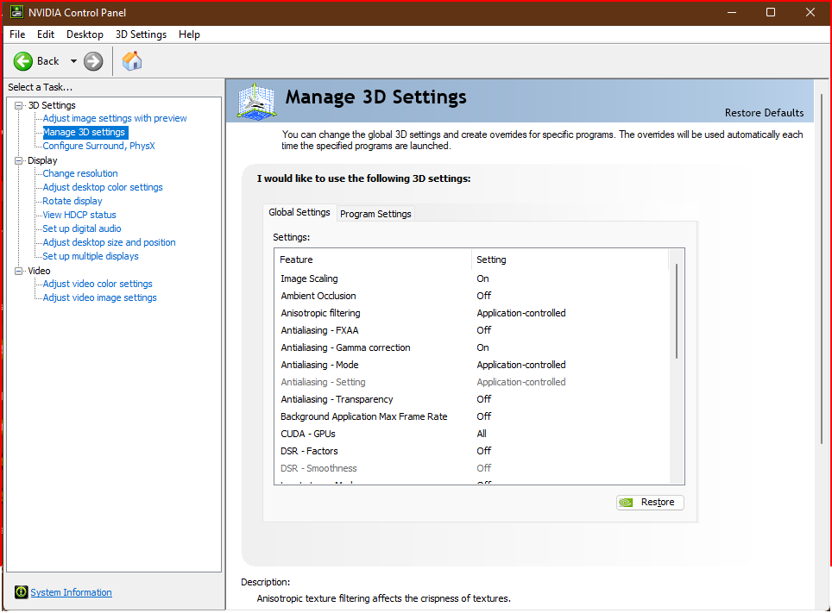Select Change resolution in the task tree

click(x=80, y=173)
